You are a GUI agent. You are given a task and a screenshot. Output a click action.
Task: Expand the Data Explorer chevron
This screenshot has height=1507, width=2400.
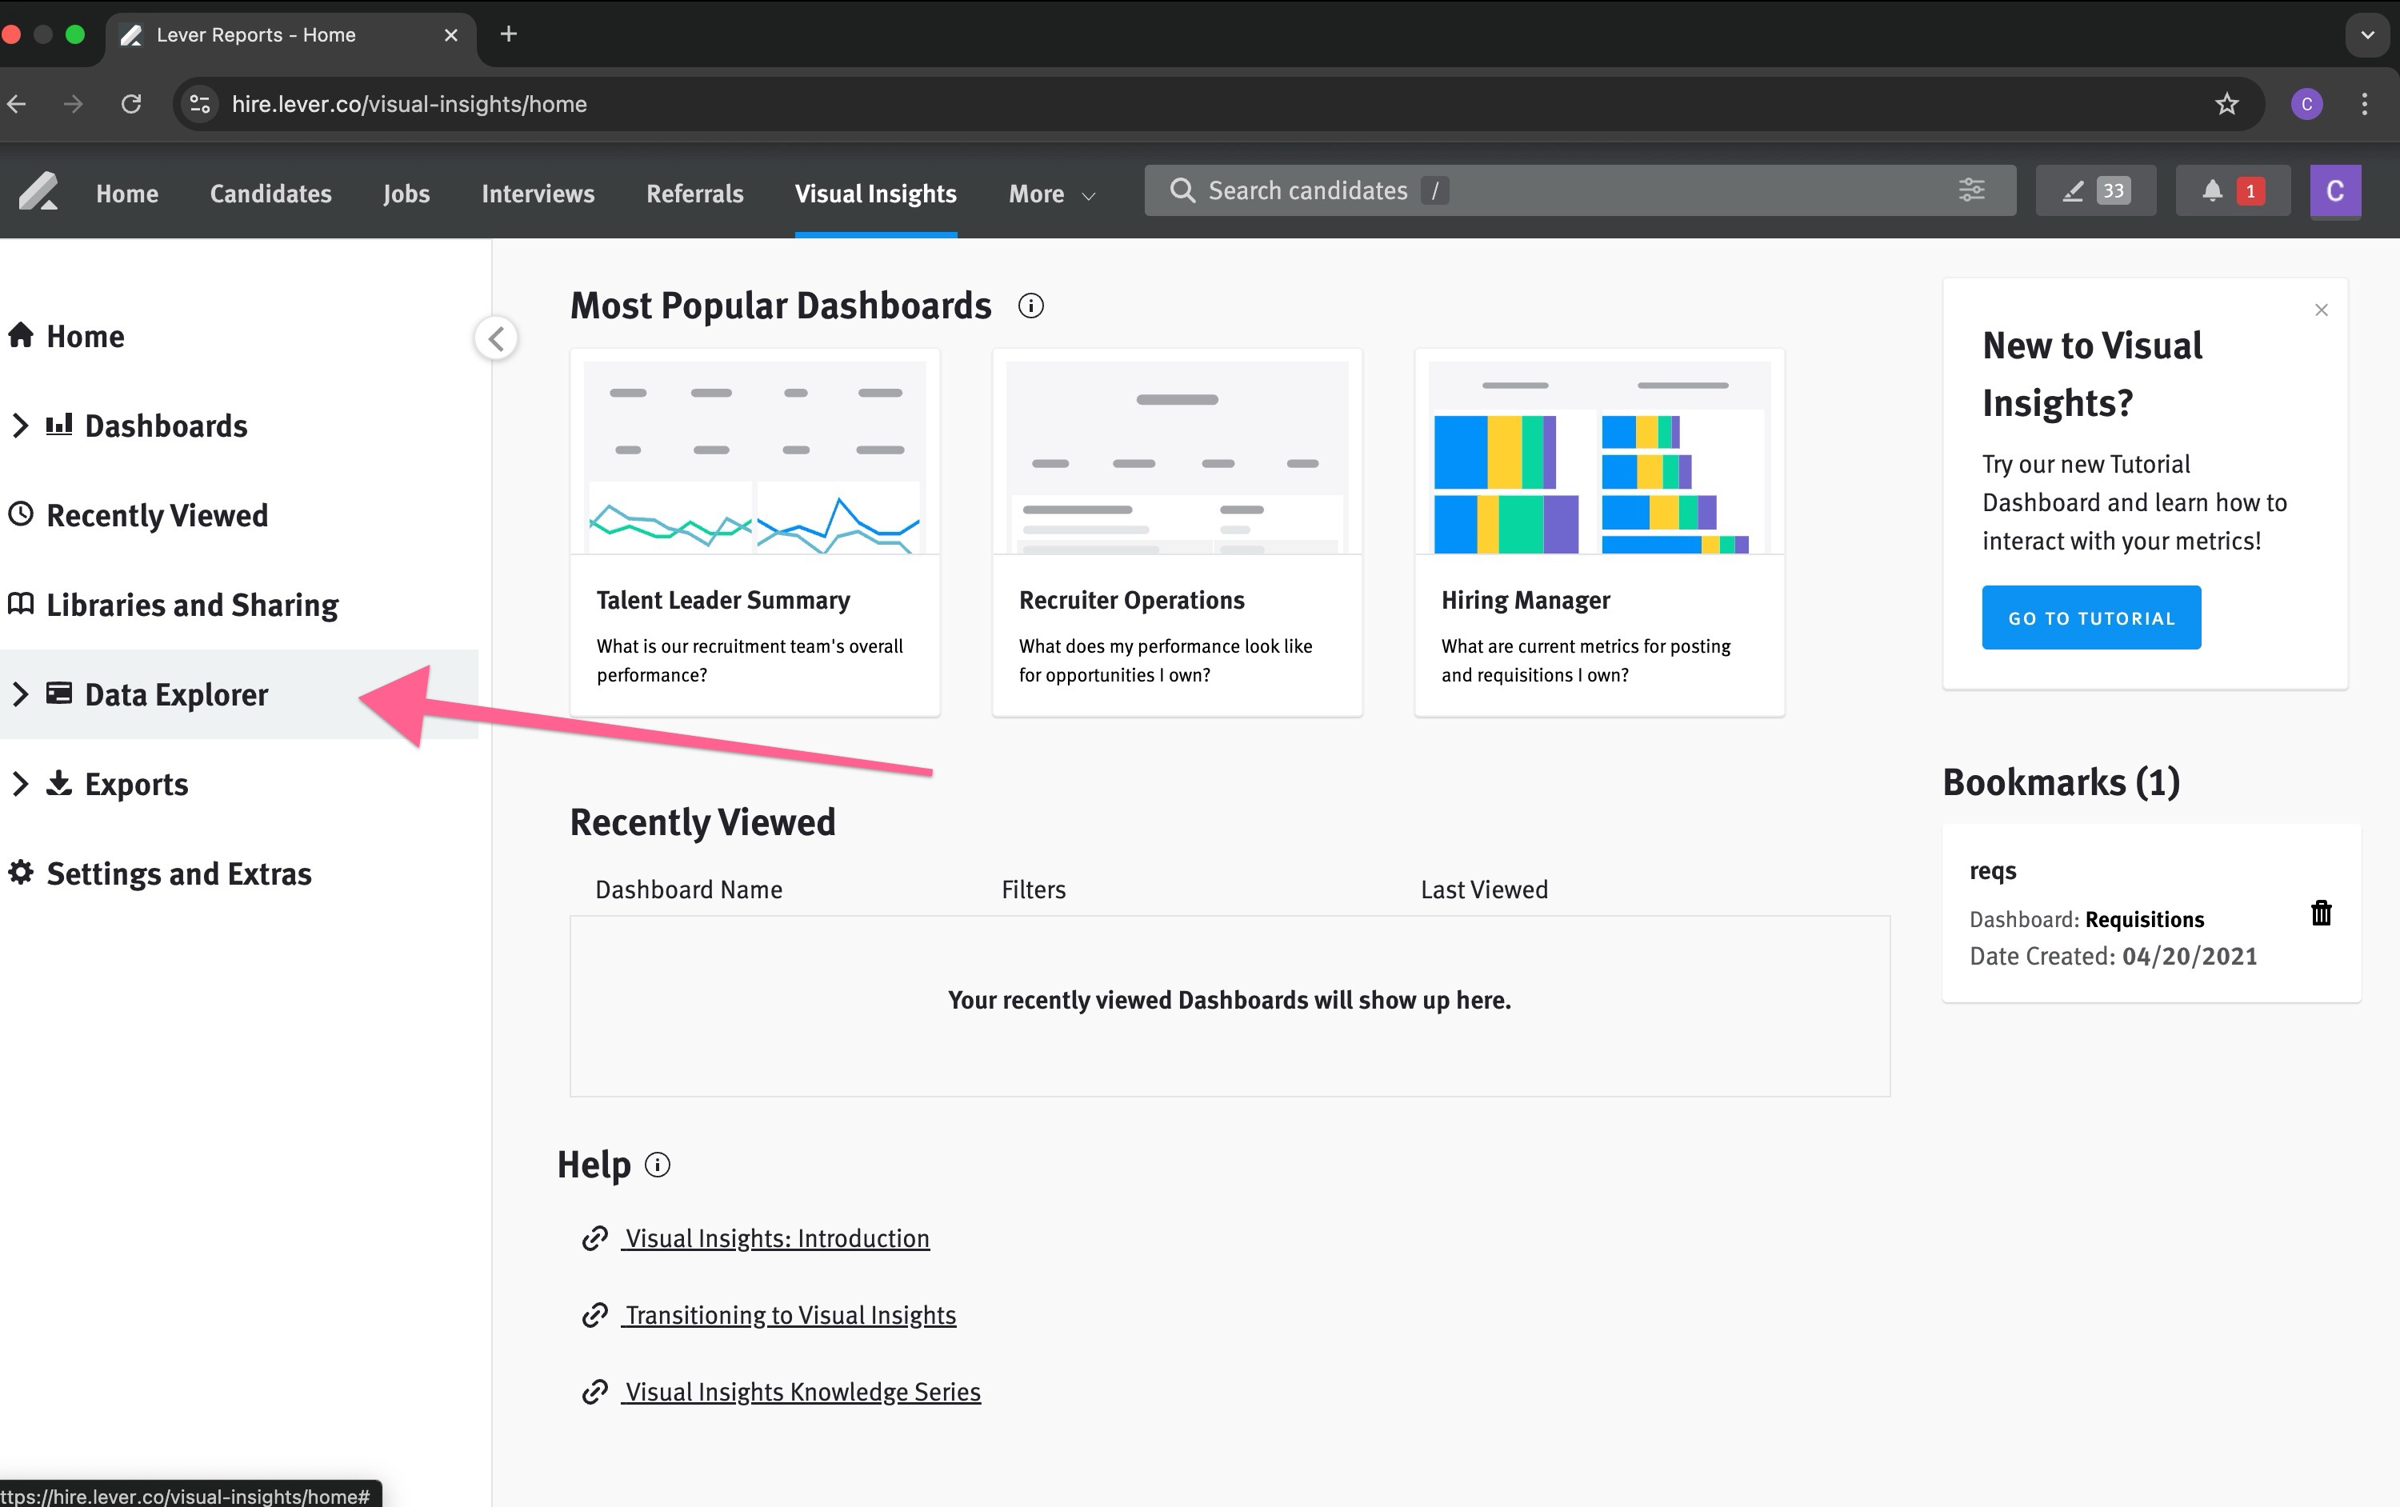click(20, 694)
